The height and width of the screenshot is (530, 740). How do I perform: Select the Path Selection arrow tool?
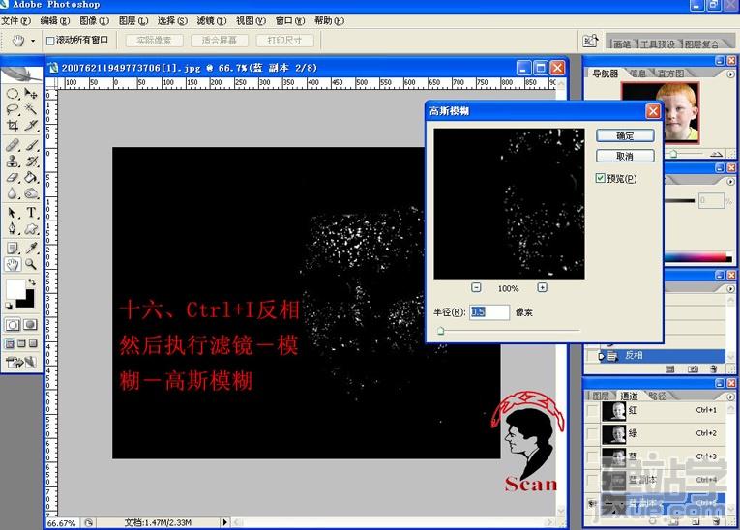click(13, 213)
